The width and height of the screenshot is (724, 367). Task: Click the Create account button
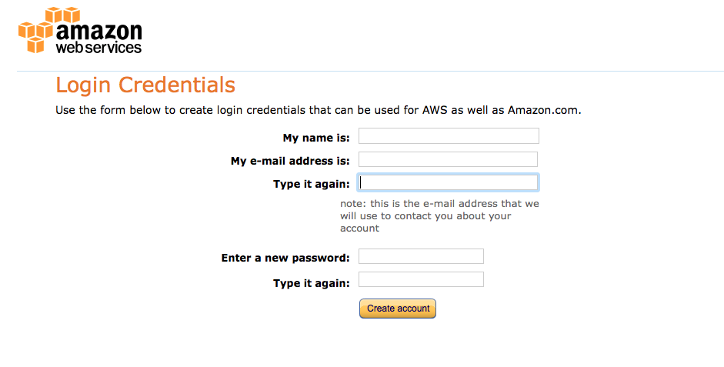398,309
